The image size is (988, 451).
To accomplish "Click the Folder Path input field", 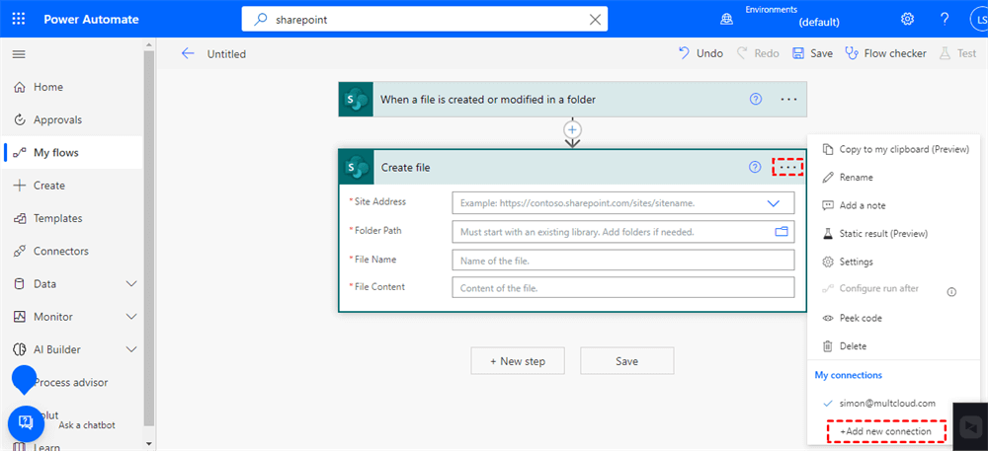I will click(x=623, y=232).
